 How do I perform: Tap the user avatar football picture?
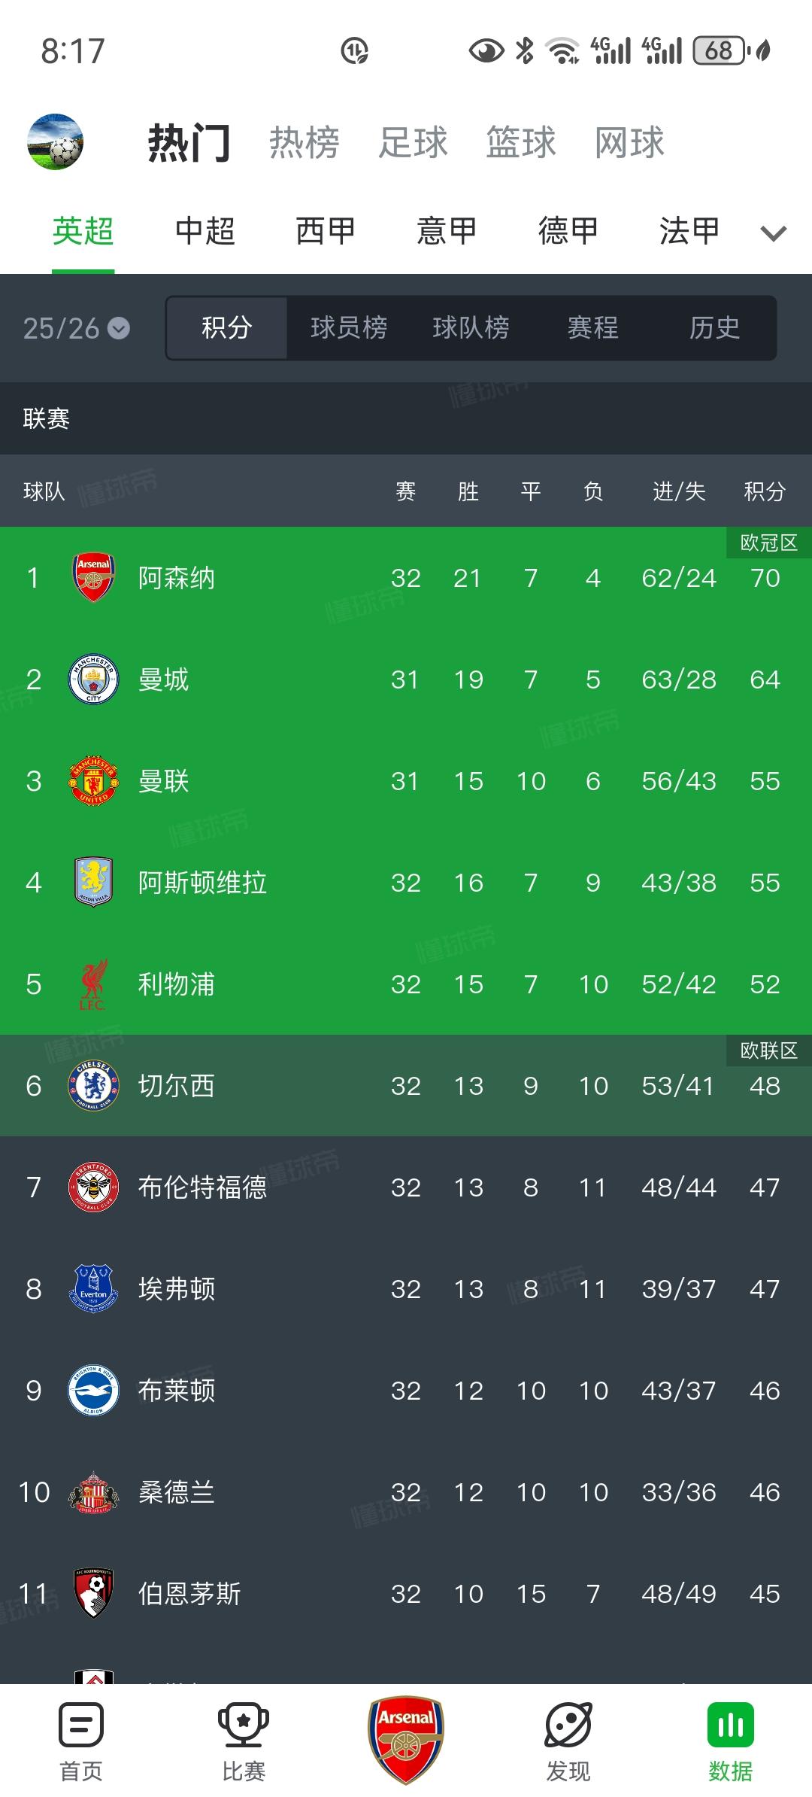tap(55, 142)
